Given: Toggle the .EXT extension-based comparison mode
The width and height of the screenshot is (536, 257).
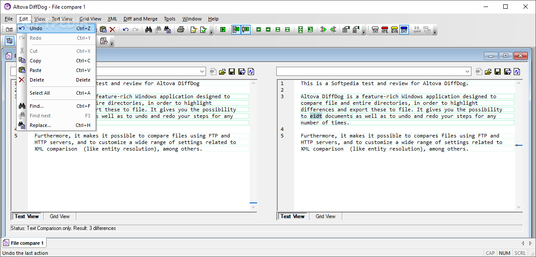Looking at the screenshot, I should point(404,29).
